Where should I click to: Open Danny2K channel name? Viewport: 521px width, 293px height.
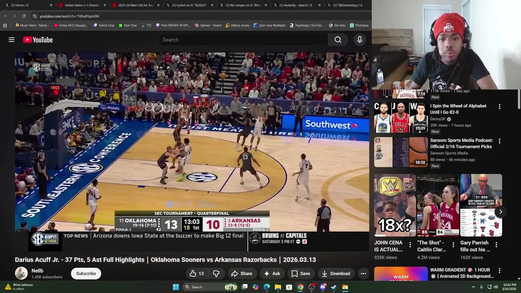tap(438, 119)
